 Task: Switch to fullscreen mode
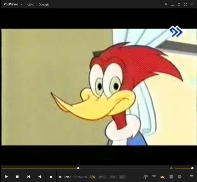tap(186, 5)
